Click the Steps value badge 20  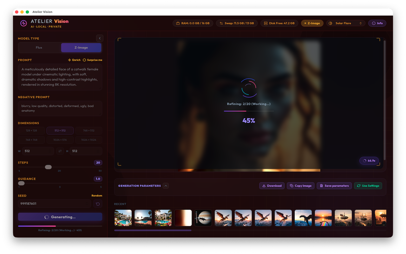click(x=98, y=163)
